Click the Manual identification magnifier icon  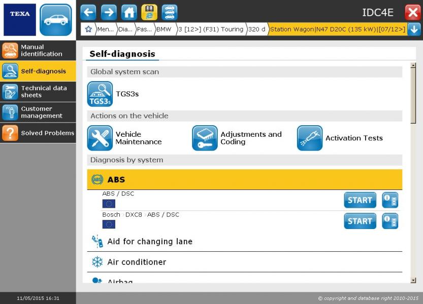pos(10,51)
